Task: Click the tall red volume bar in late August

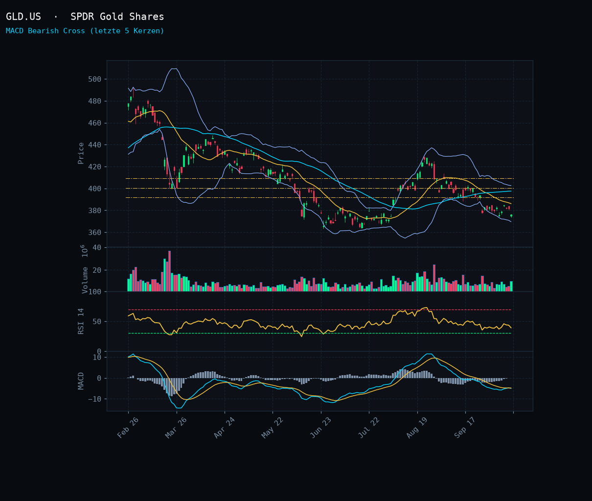Action: coord(434,278)
